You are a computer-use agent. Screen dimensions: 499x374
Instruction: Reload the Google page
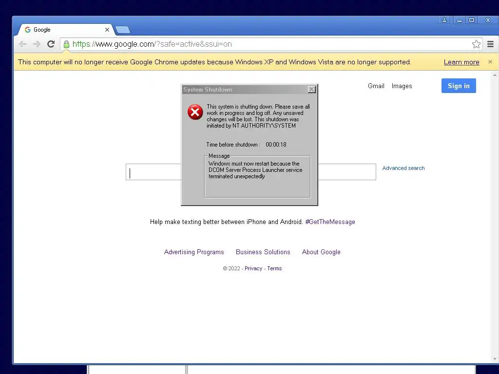click(51, 44)
